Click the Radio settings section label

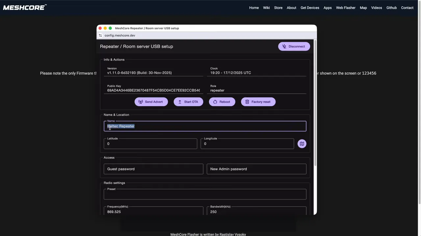point(114,183)
